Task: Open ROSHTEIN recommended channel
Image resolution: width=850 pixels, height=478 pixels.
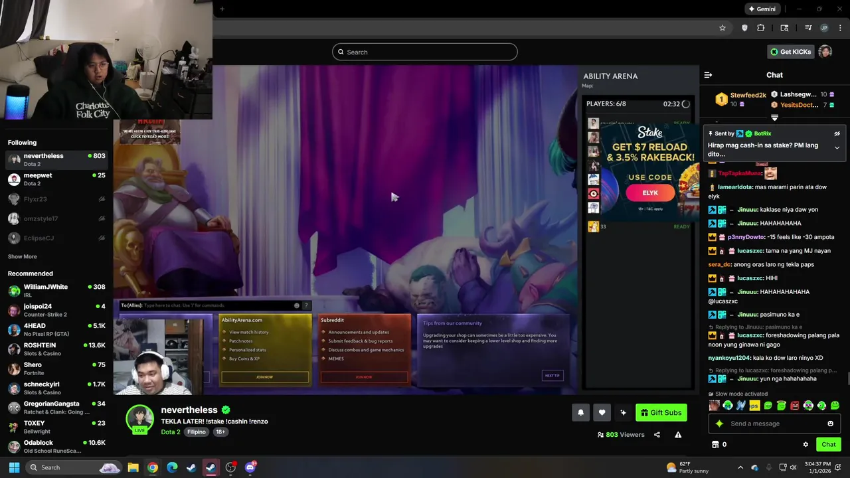Action: pyautogui.click(x=56, y=349)
